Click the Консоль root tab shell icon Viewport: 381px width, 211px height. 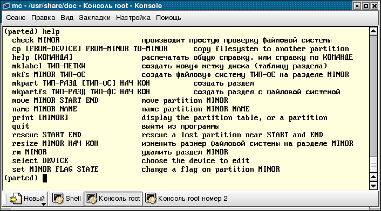coord(91,199)
